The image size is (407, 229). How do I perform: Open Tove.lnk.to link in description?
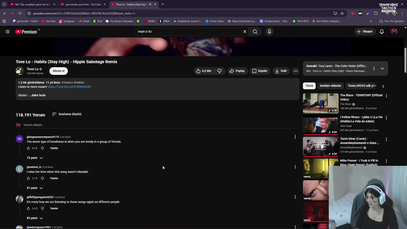pyautogui.click(x=69, y=87)
